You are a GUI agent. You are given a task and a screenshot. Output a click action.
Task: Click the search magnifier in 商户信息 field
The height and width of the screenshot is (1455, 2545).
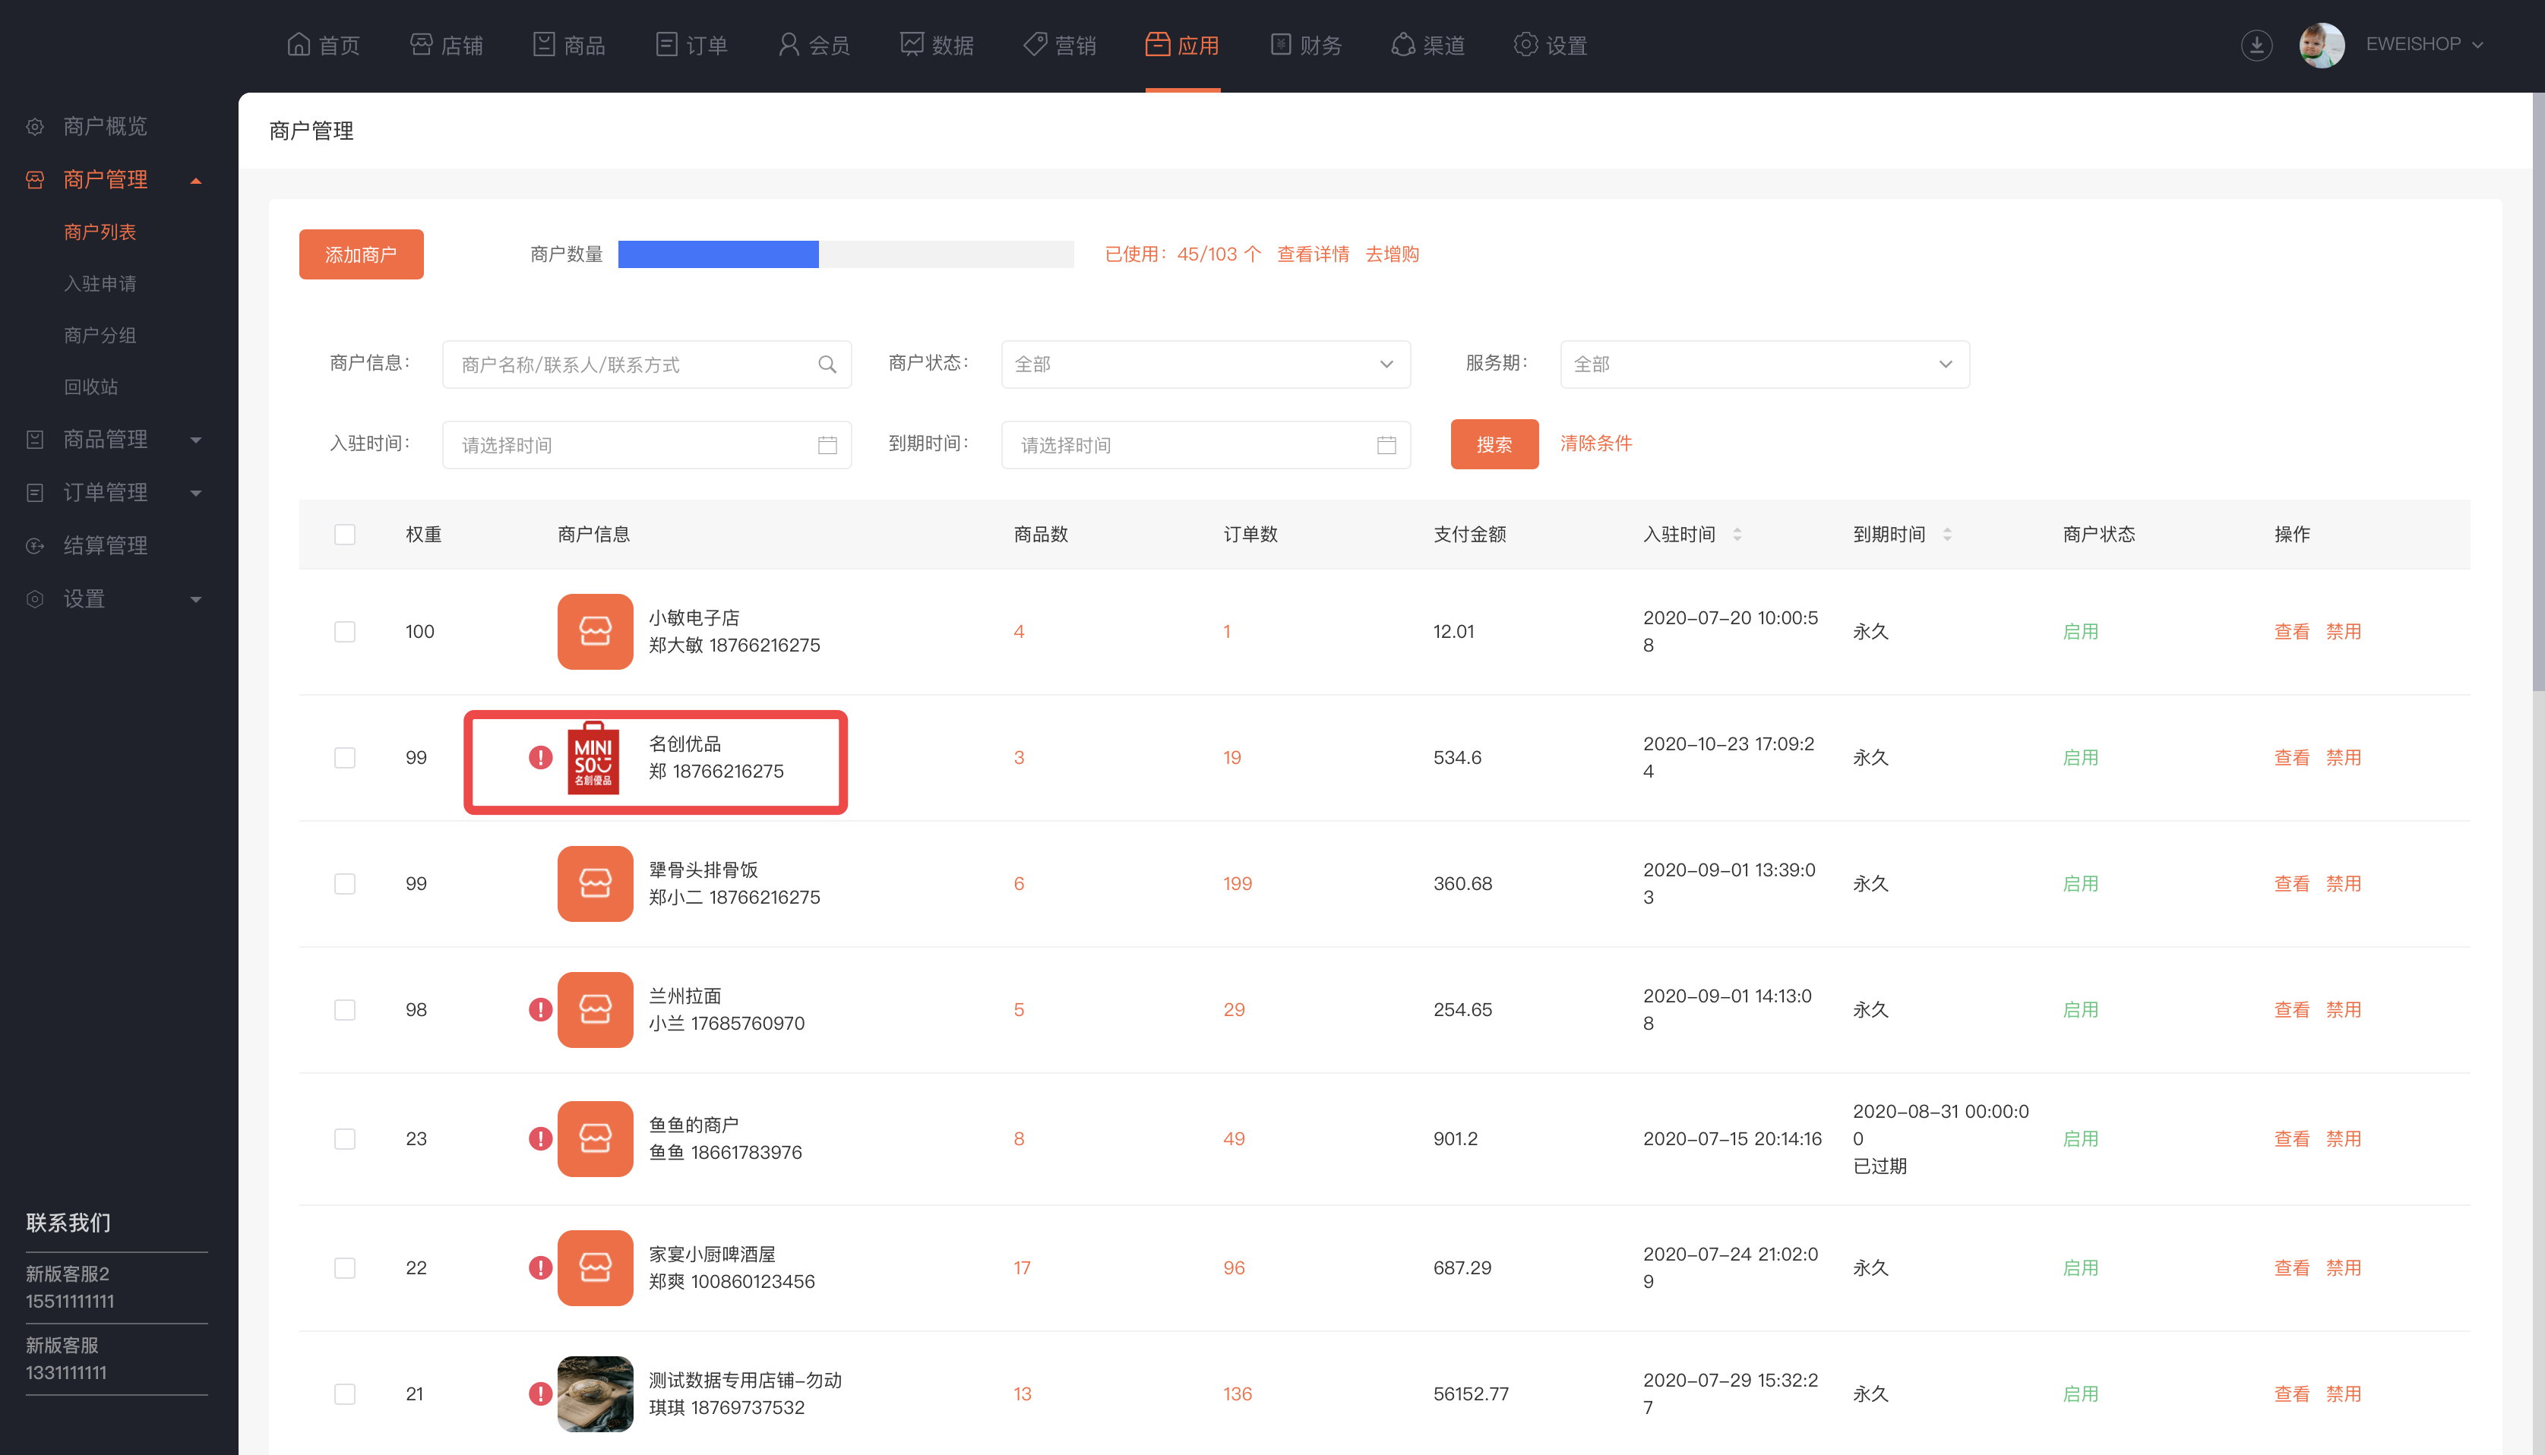click(827, 365)
